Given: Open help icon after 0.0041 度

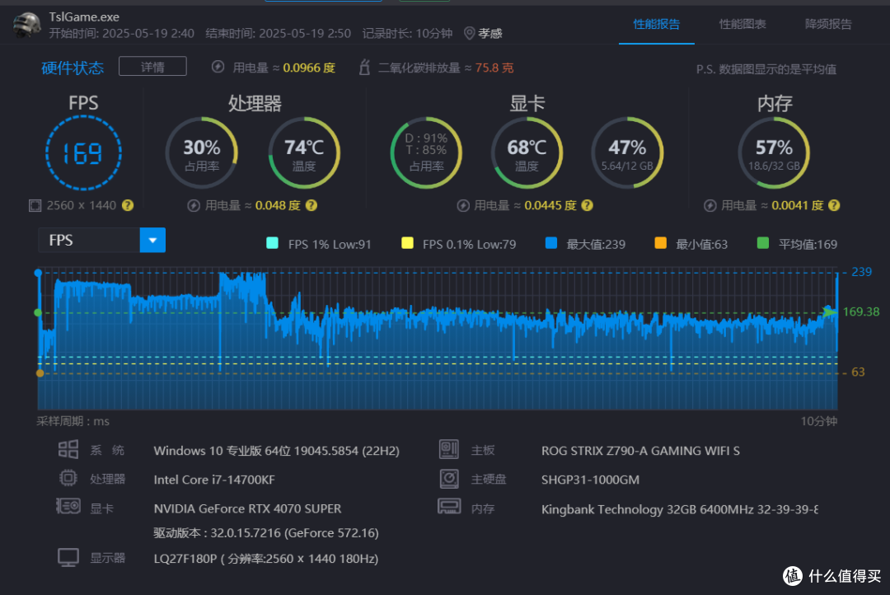Looking at the screenshot, I should click(834, 205).
